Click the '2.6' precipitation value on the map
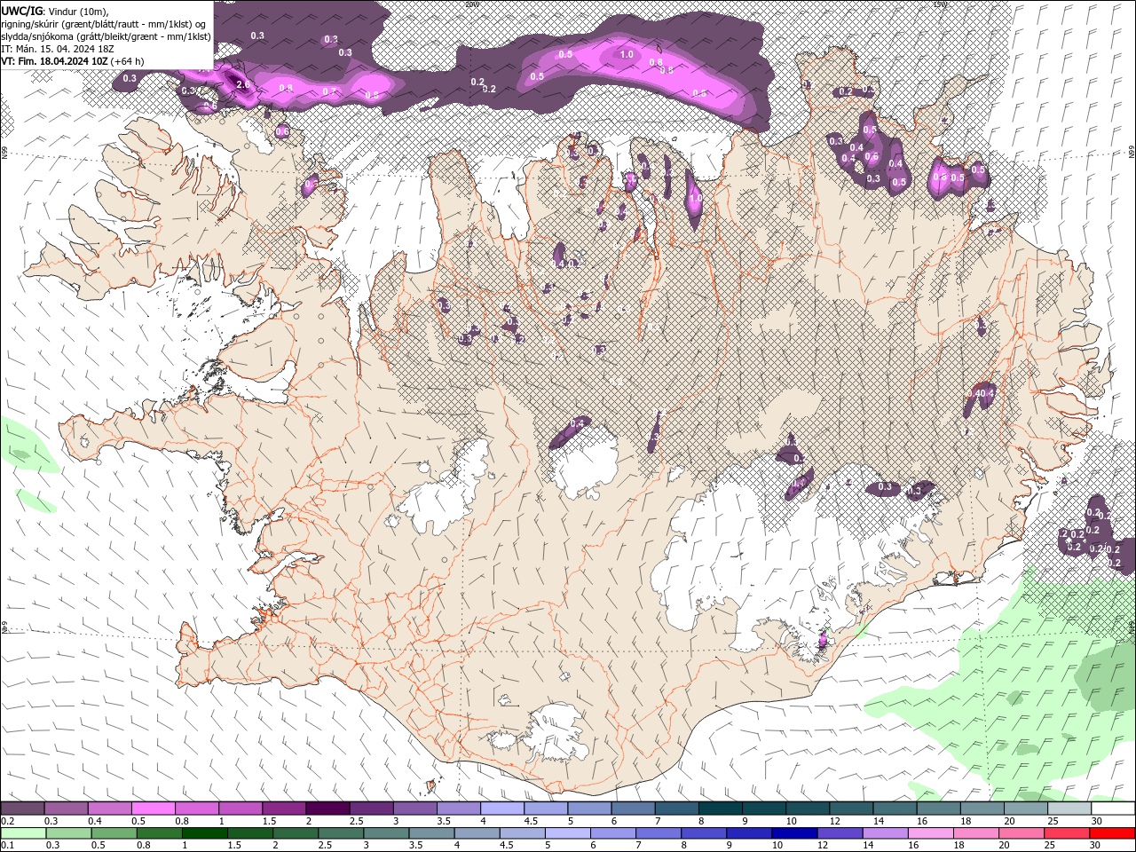The height and width of the screenshot is (852, 1136). click(x=244, y=85)
